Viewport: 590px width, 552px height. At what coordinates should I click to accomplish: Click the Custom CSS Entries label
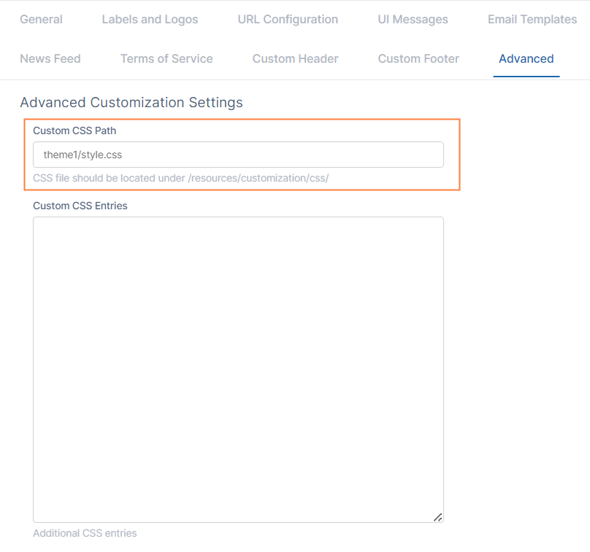coord(80,206)
